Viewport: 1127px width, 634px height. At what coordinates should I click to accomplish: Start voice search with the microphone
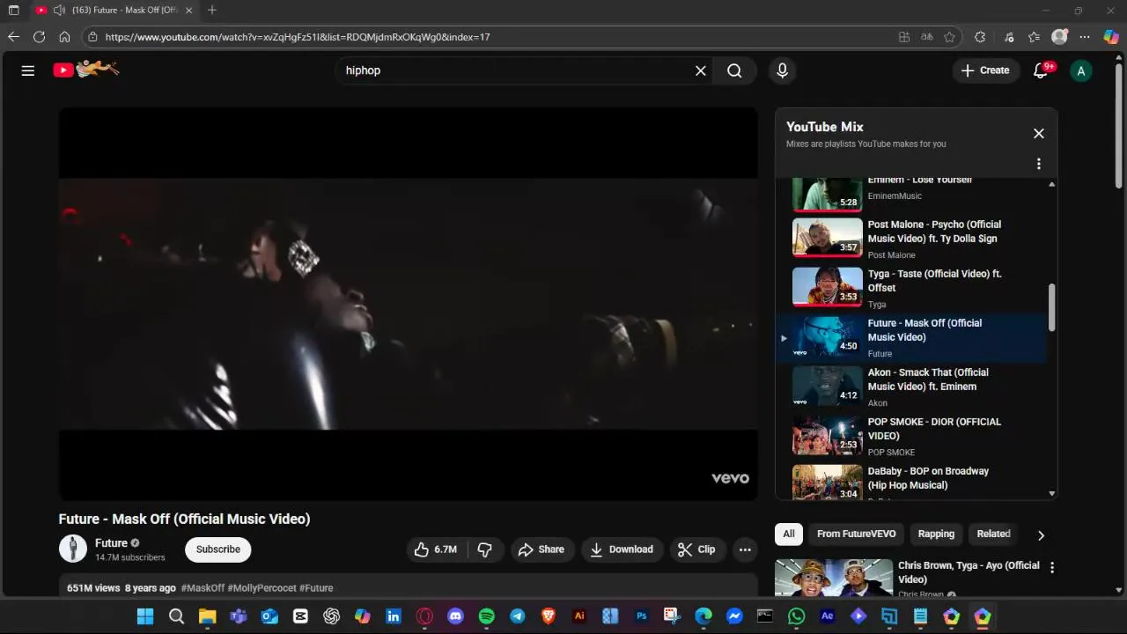pos(782,70)
